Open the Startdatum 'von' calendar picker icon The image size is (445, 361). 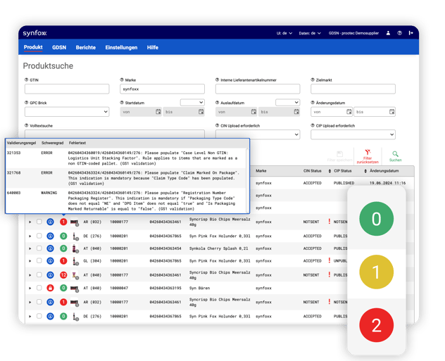tap(157, 112)
